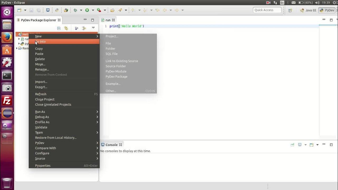Click the New wizard toolbar icon
The width and height of the screenshot is (338, 190).
19,10
